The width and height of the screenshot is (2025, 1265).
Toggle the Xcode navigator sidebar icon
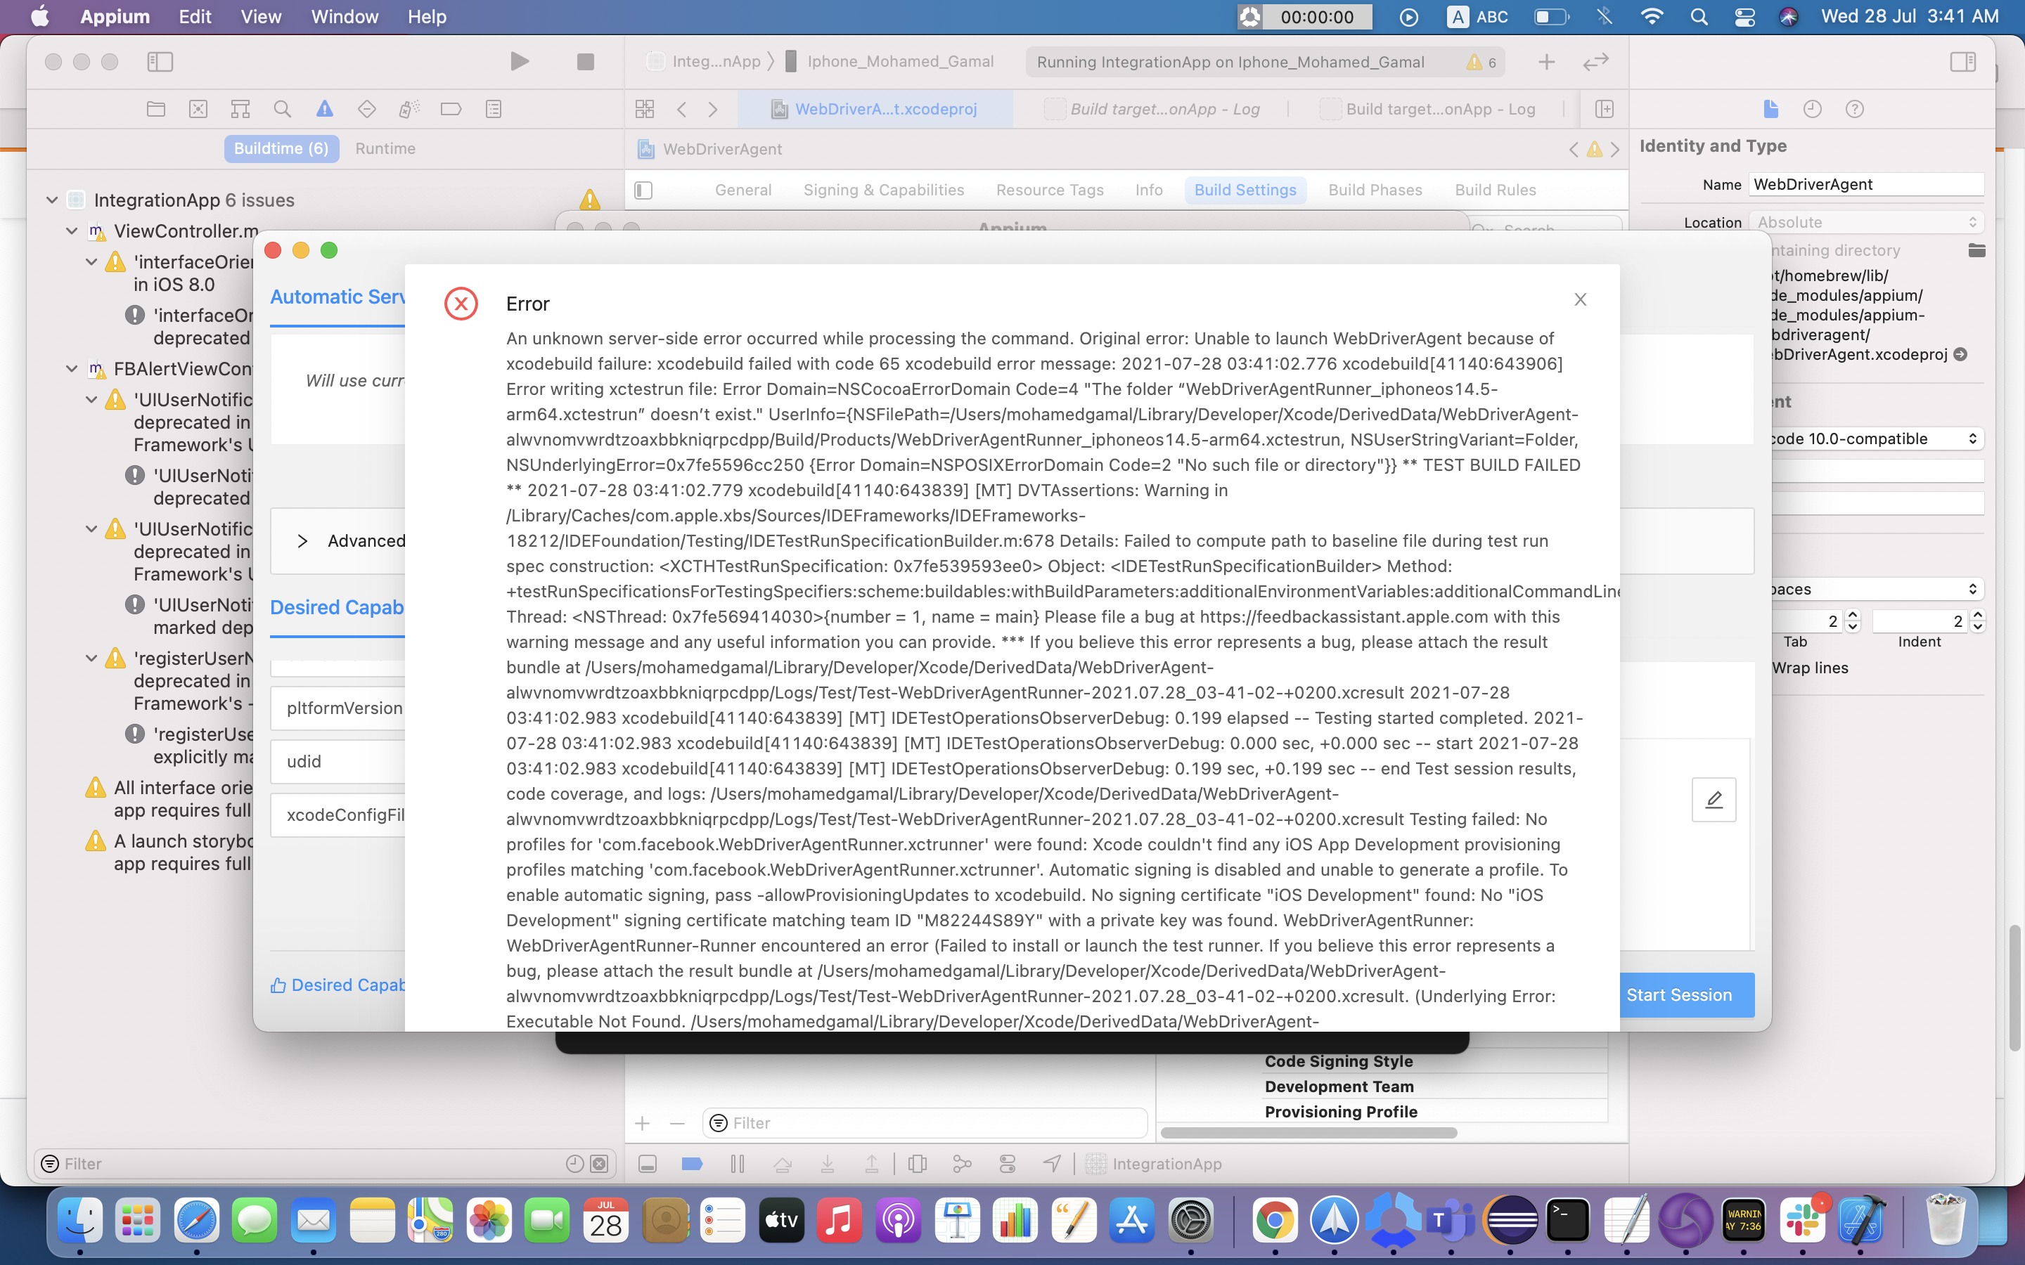(160, 61)
